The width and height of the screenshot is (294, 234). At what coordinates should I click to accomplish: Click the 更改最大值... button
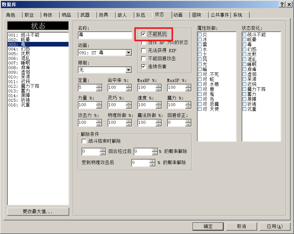pos(38,211)
